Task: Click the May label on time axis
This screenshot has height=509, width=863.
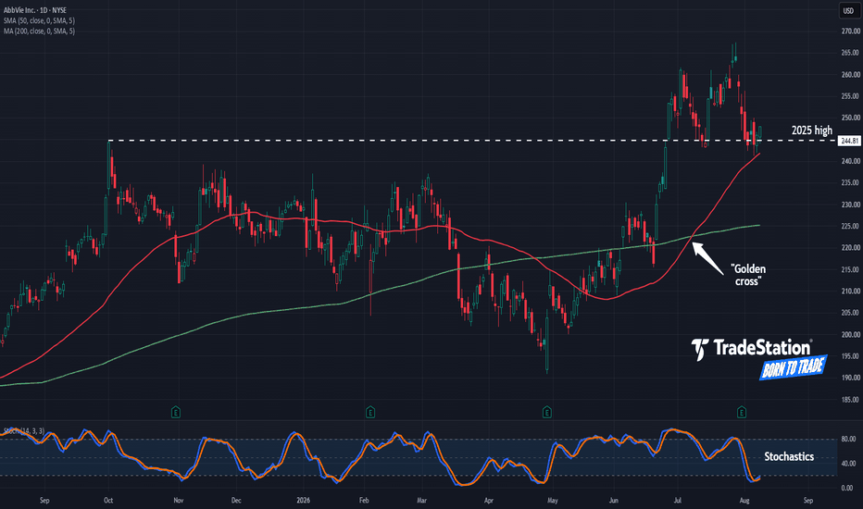Action: coord(553,500)
